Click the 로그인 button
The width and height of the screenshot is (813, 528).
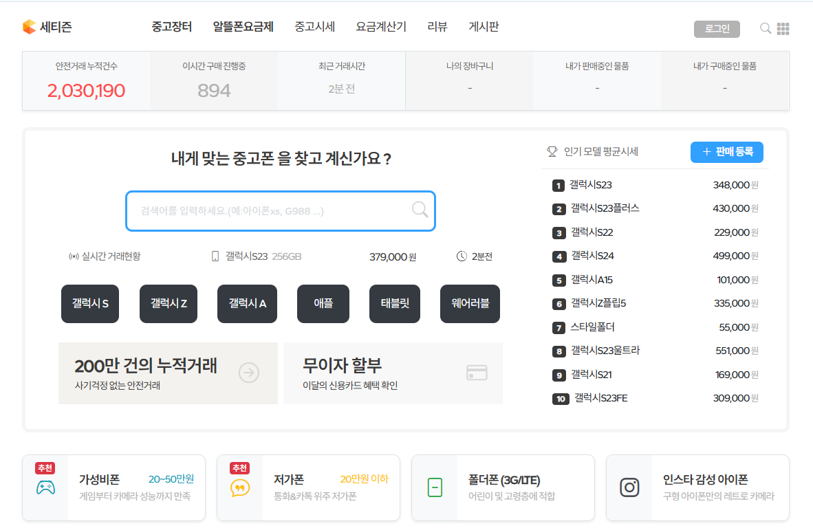[x=717, y=29]
